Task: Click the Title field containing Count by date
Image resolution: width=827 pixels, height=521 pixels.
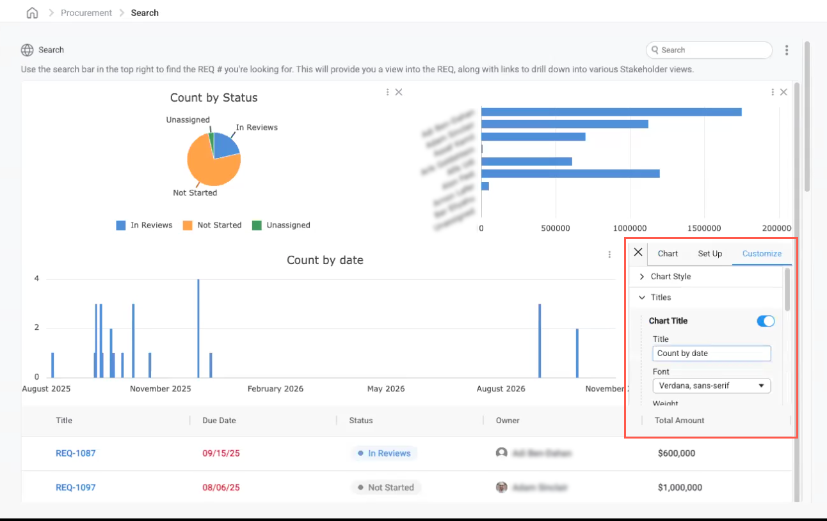Action: coord(711,354)
